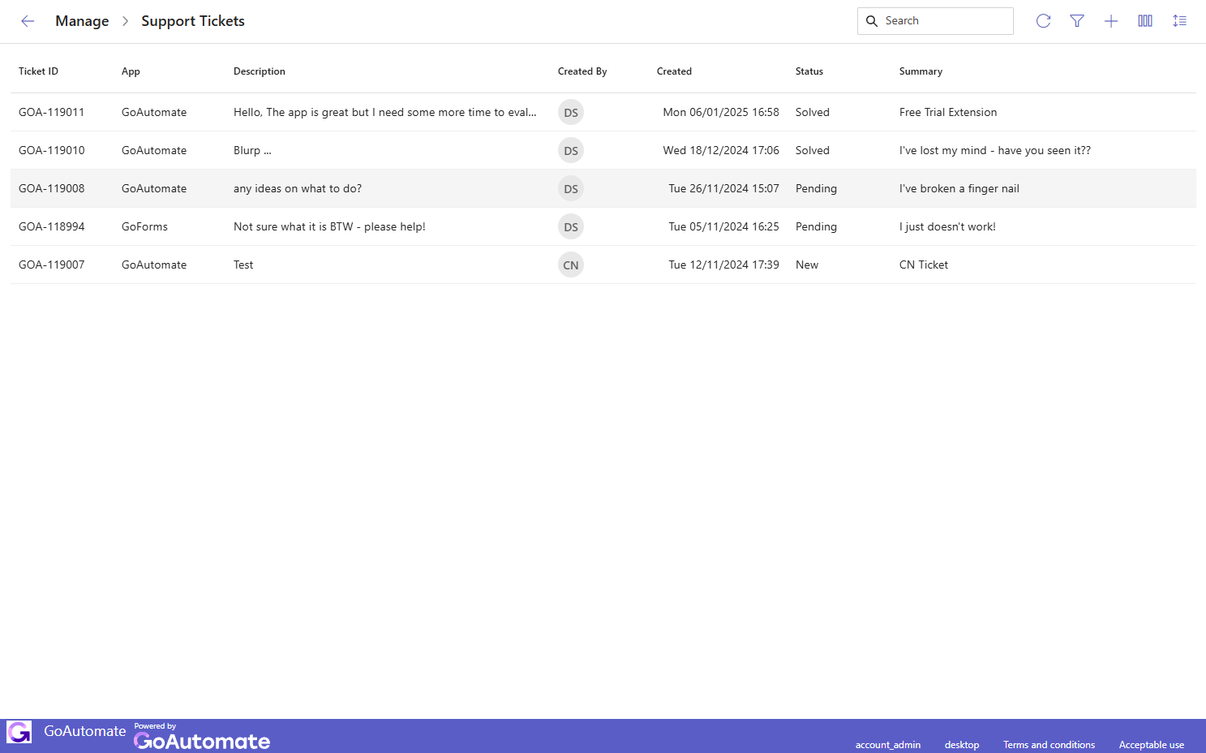
Task: Click the Support Tickets breadcrumb title
Action: click(x=193, y=21)
